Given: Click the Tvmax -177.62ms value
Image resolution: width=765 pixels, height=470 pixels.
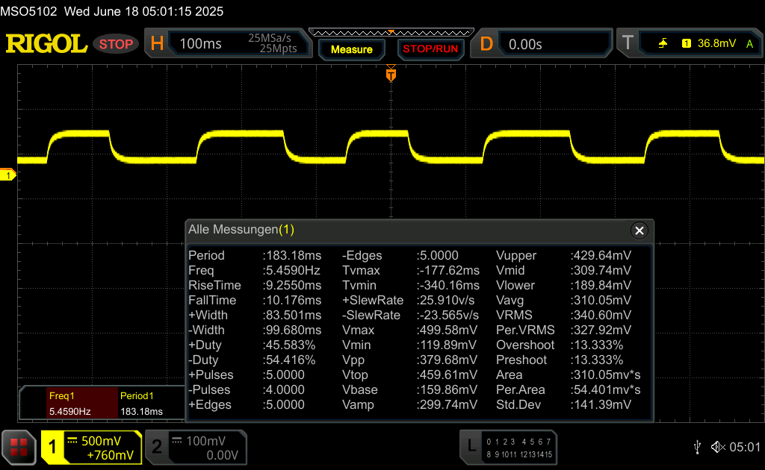Looking at the screenshot, I should [x=448, y=270].
